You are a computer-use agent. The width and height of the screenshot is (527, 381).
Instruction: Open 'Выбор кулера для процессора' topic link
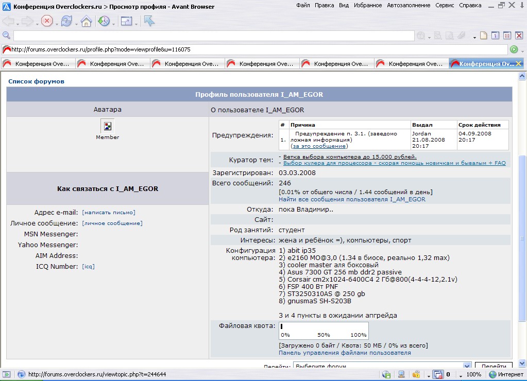[395, 163]
